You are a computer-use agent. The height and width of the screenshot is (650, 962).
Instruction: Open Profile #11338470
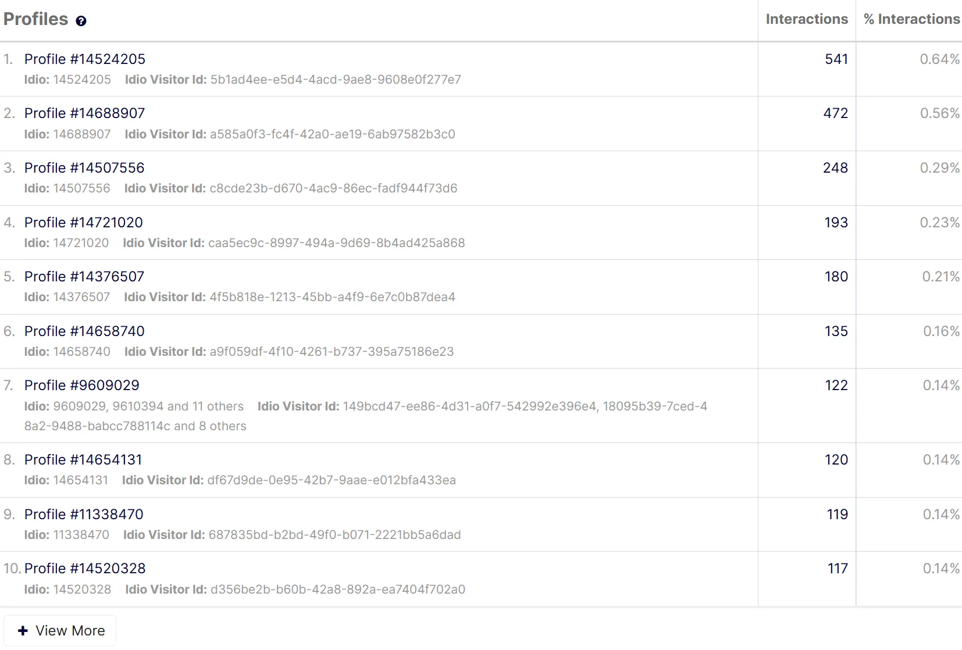tap(84, 515)
